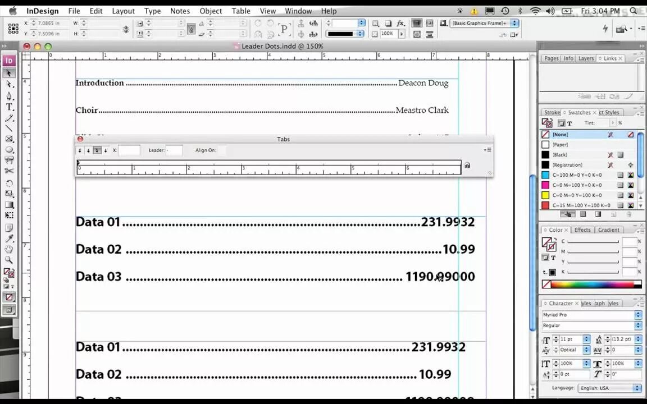Switch to the Layers tab
The width and height of the screenshot is (647, 404).
click(586, 58)
